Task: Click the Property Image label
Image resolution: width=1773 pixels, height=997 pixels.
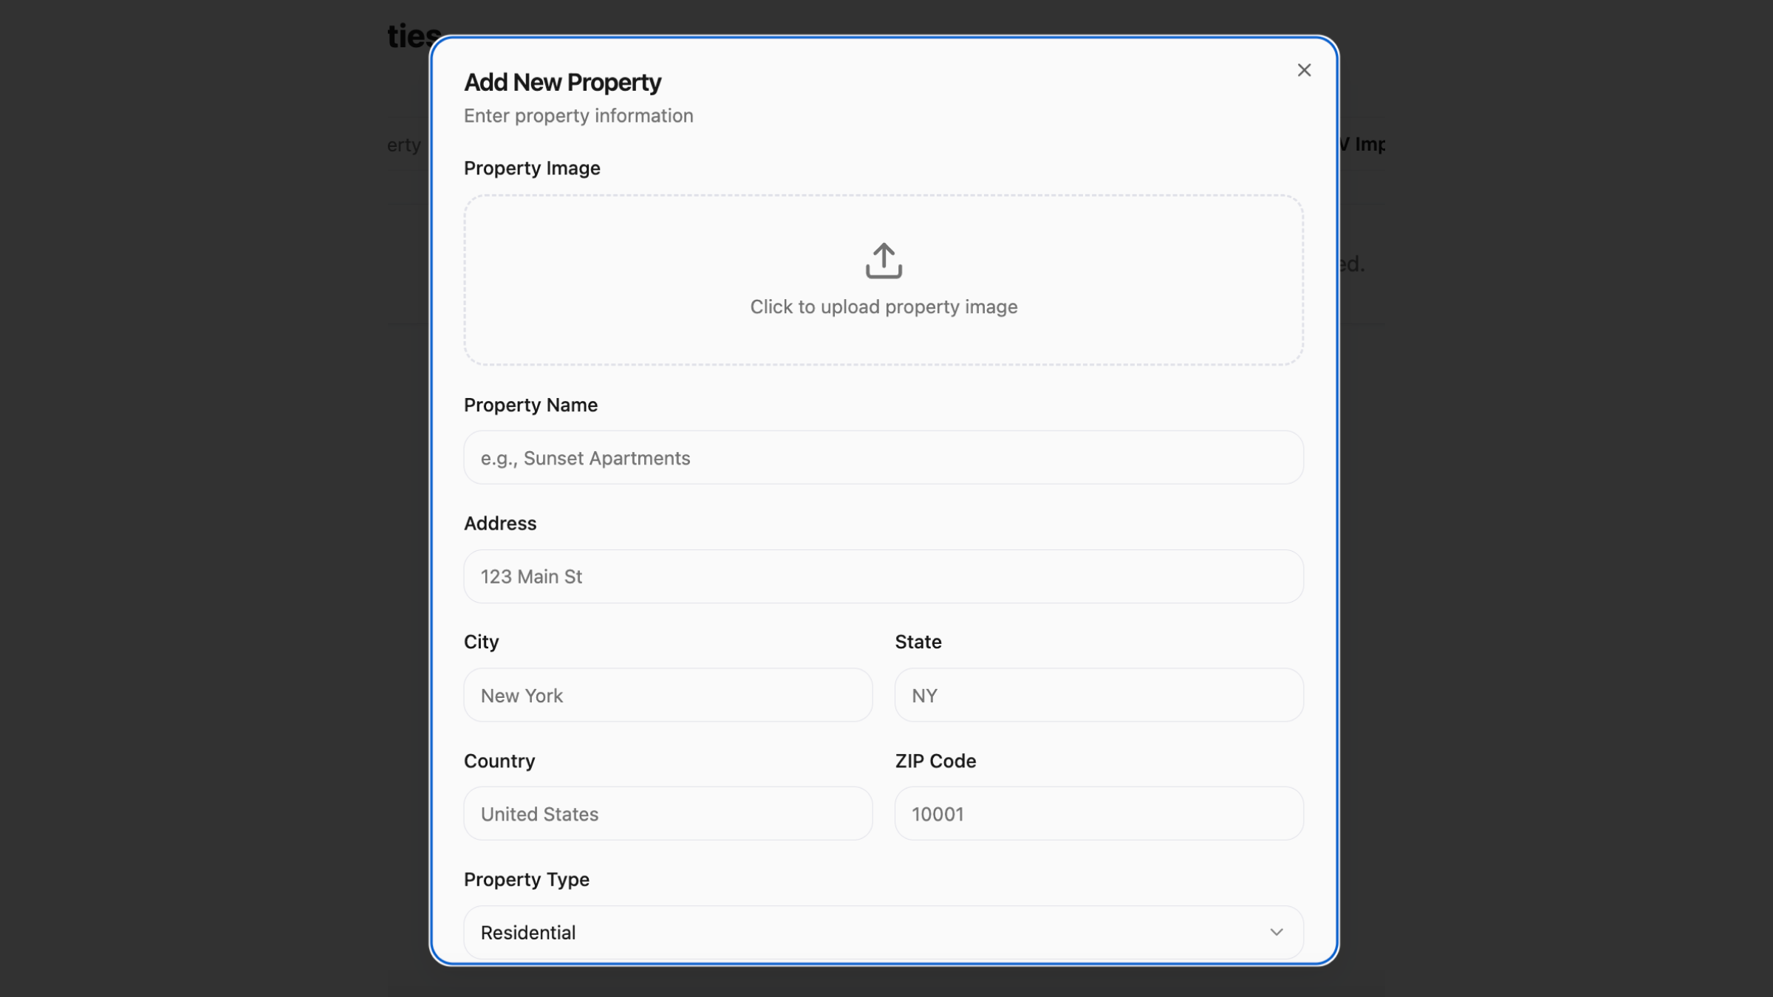Action: point(532,168)
